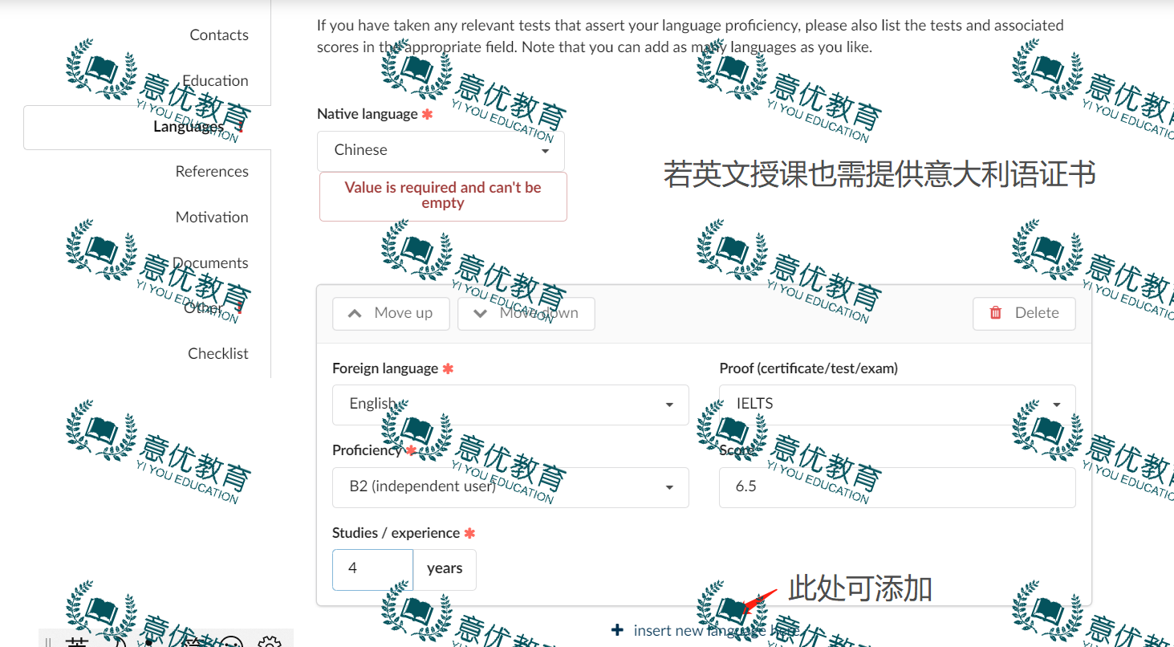This screenshot has width=1174, height=647.
Task: Click the Move up arrow icon
Action: [x=355, y=313]
